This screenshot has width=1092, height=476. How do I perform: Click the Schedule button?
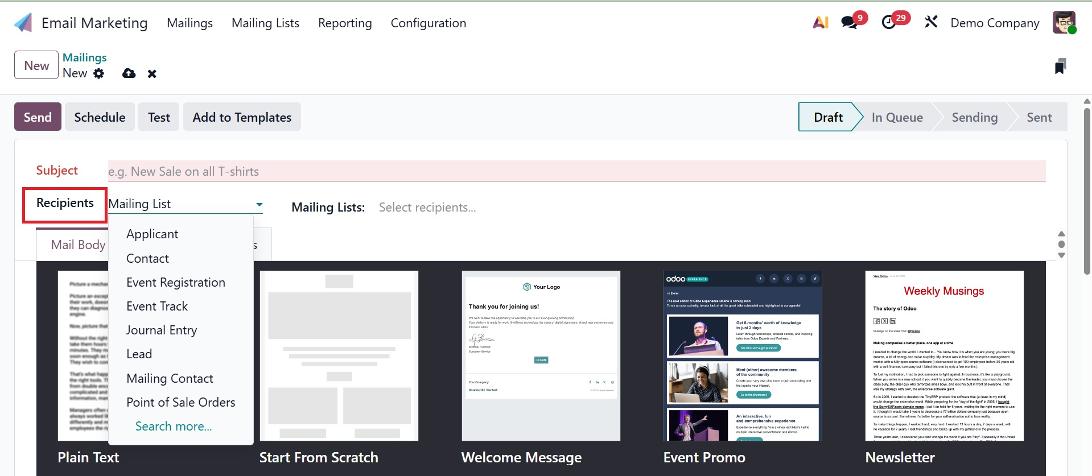[x=100, y=117]
